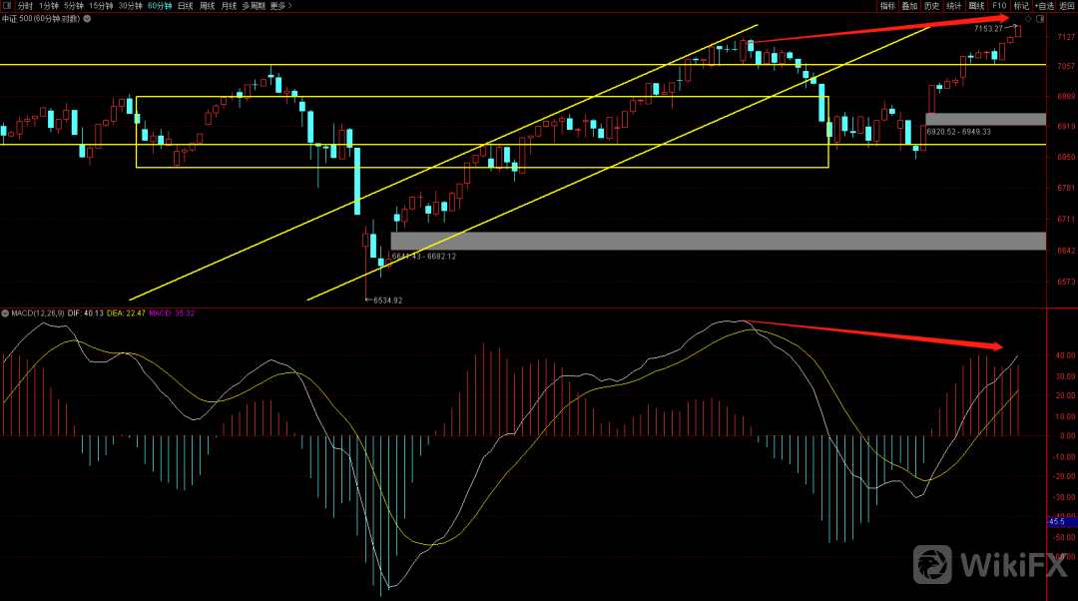Switch to the 分时 intraday view

click(25, 6)
